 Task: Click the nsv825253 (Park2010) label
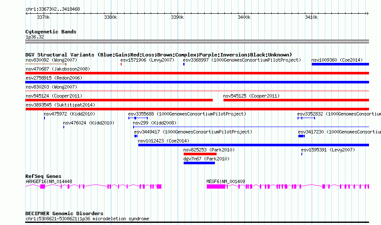click(x=209, y=150)
